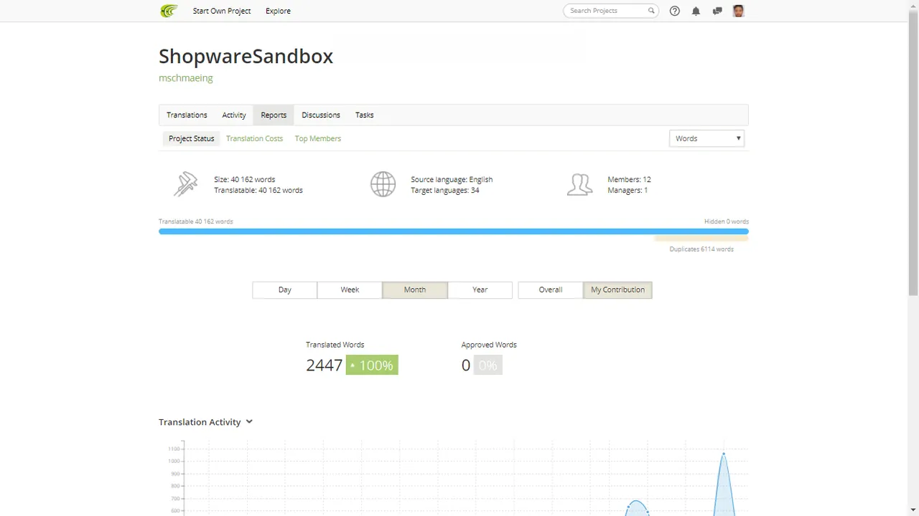This screenshot has height=516, width=919.
Task: Select the Week period toggle
Action: coord(350,290)
